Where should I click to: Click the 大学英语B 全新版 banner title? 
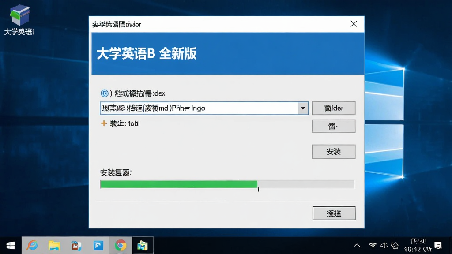tap(147, 53)
